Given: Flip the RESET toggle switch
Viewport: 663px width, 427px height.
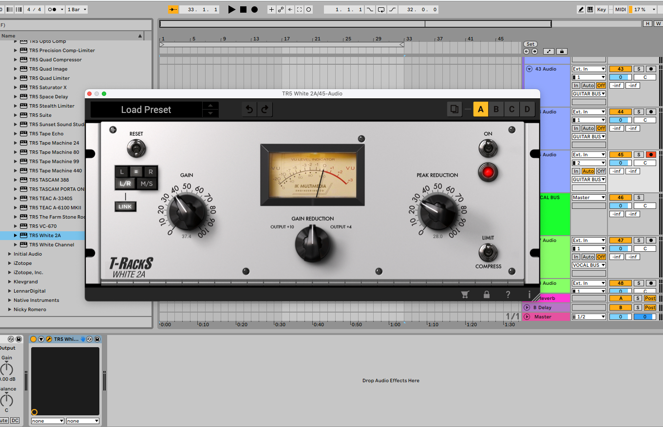Looking at the screenshot, I should pyautogui.click(x=136, y=148).
